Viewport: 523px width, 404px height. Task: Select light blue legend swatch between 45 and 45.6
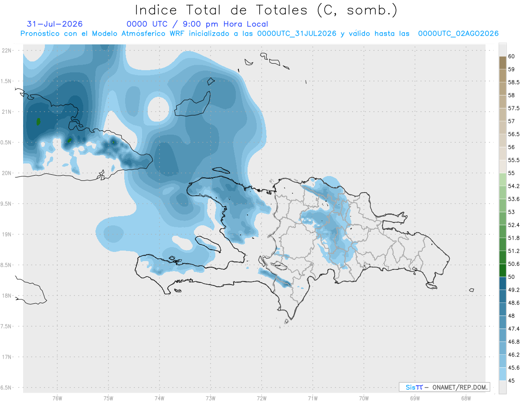pyautogui.click(x=503, y=374)
